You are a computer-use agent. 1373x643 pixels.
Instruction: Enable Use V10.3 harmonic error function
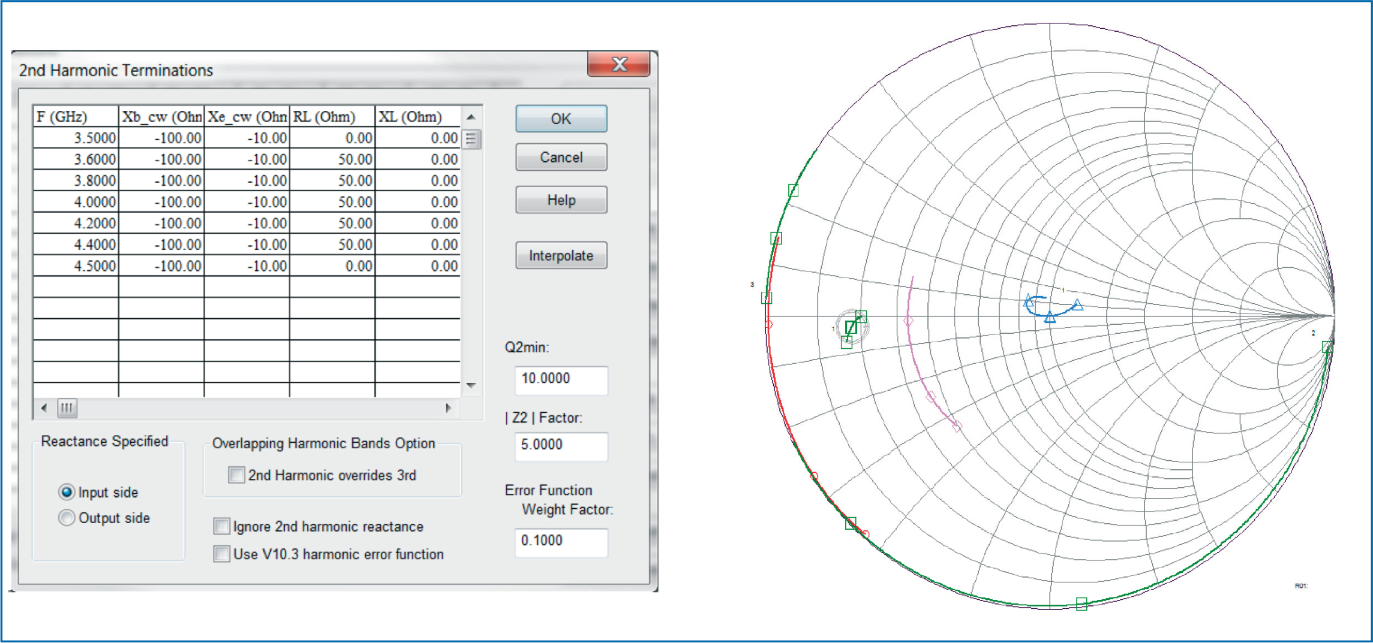click(x=221, y=554)
